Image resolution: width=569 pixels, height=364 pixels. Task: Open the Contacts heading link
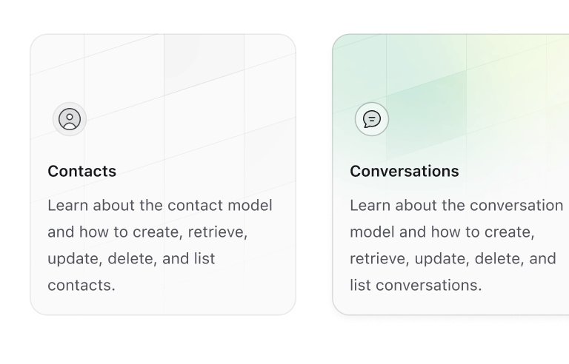coord(82,171)
